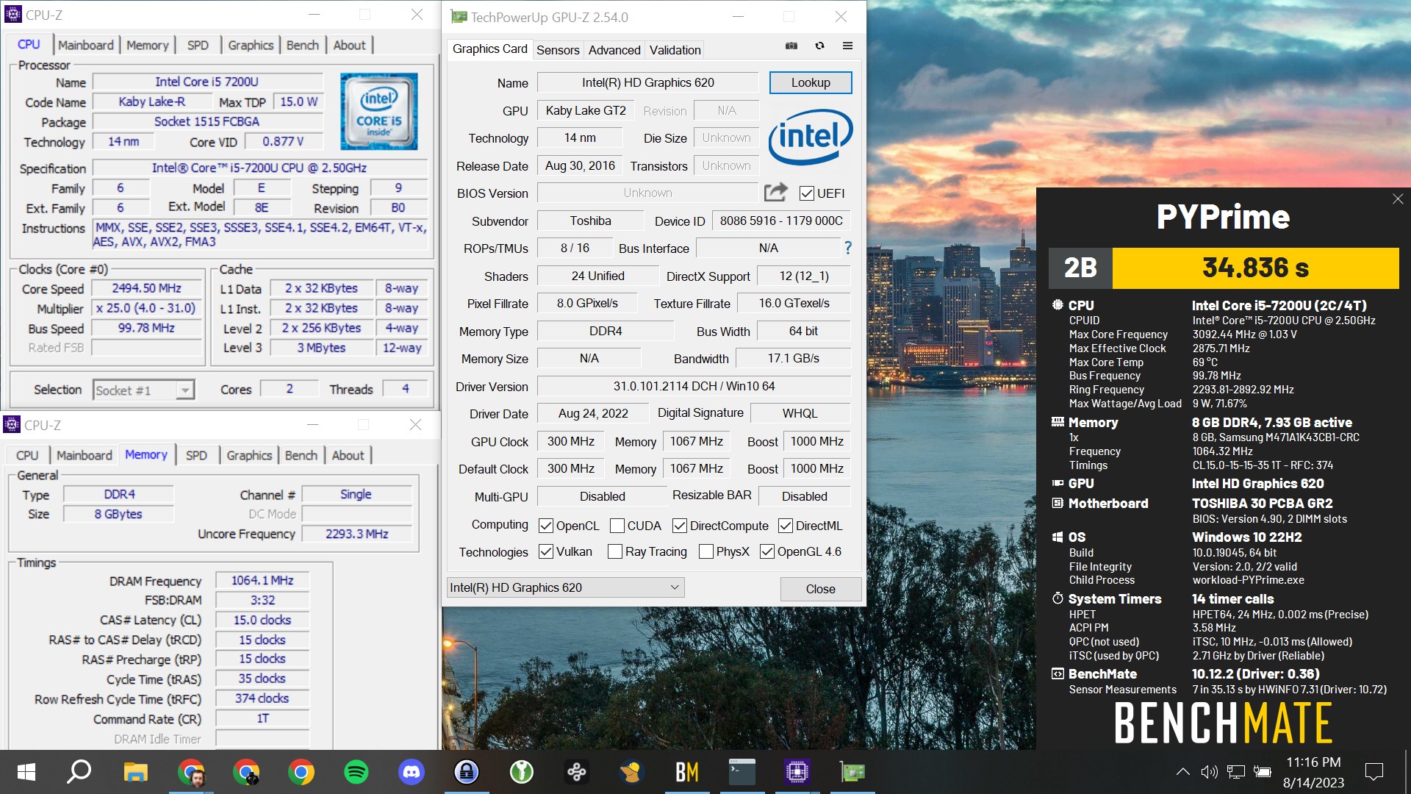Toggle the OpenGL 4.6 checkbox

(x=767, y=551)
